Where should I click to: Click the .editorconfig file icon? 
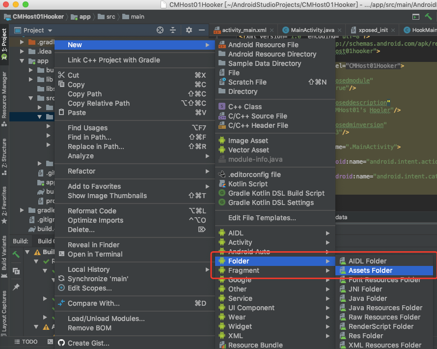coord(222,174)
